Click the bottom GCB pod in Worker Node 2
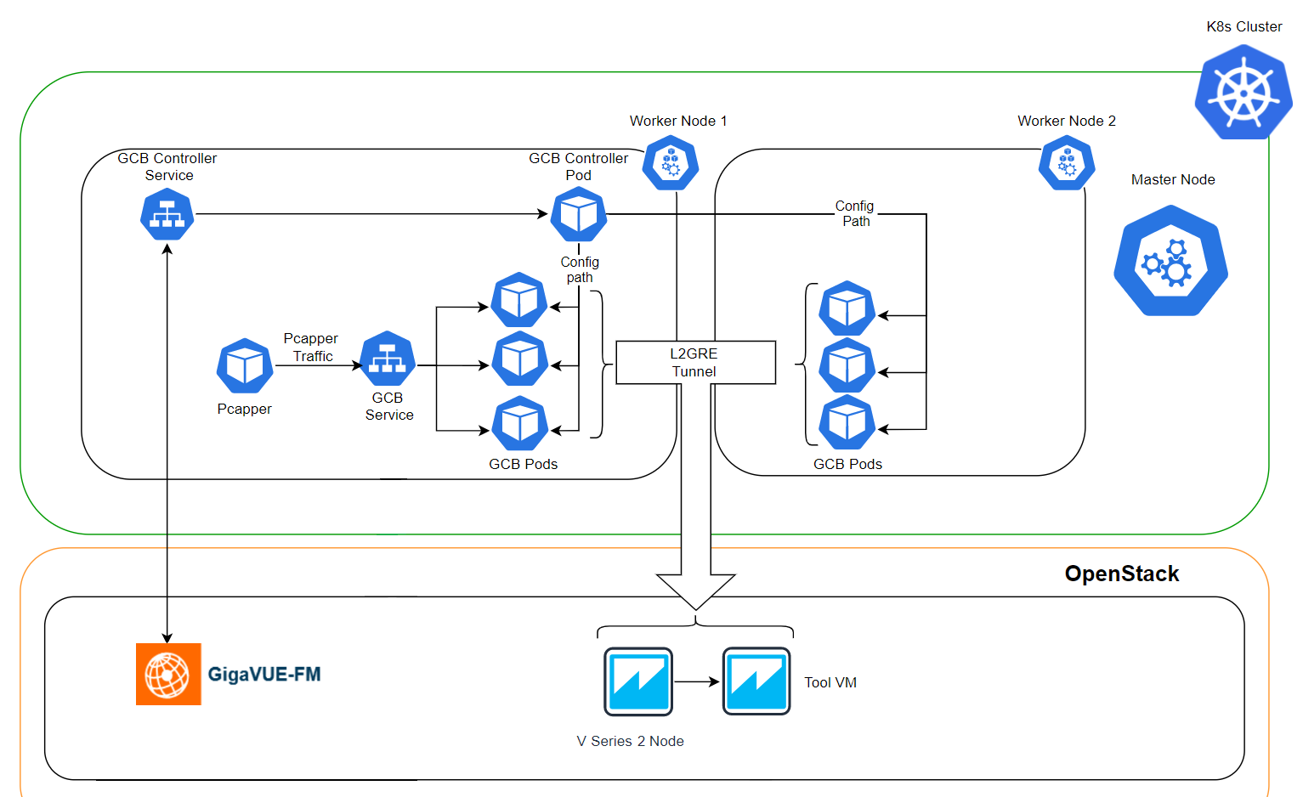Screen dimensions: 1303x797 point(847,422)
